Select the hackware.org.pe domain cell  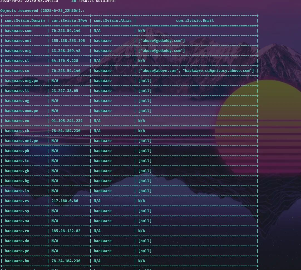[21, 81]
